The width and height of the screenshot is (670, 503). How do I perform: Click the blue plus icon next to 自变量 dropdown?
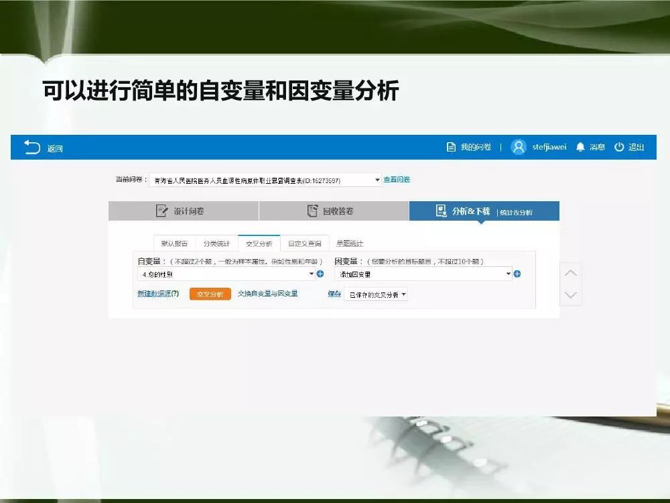(320, 274)
